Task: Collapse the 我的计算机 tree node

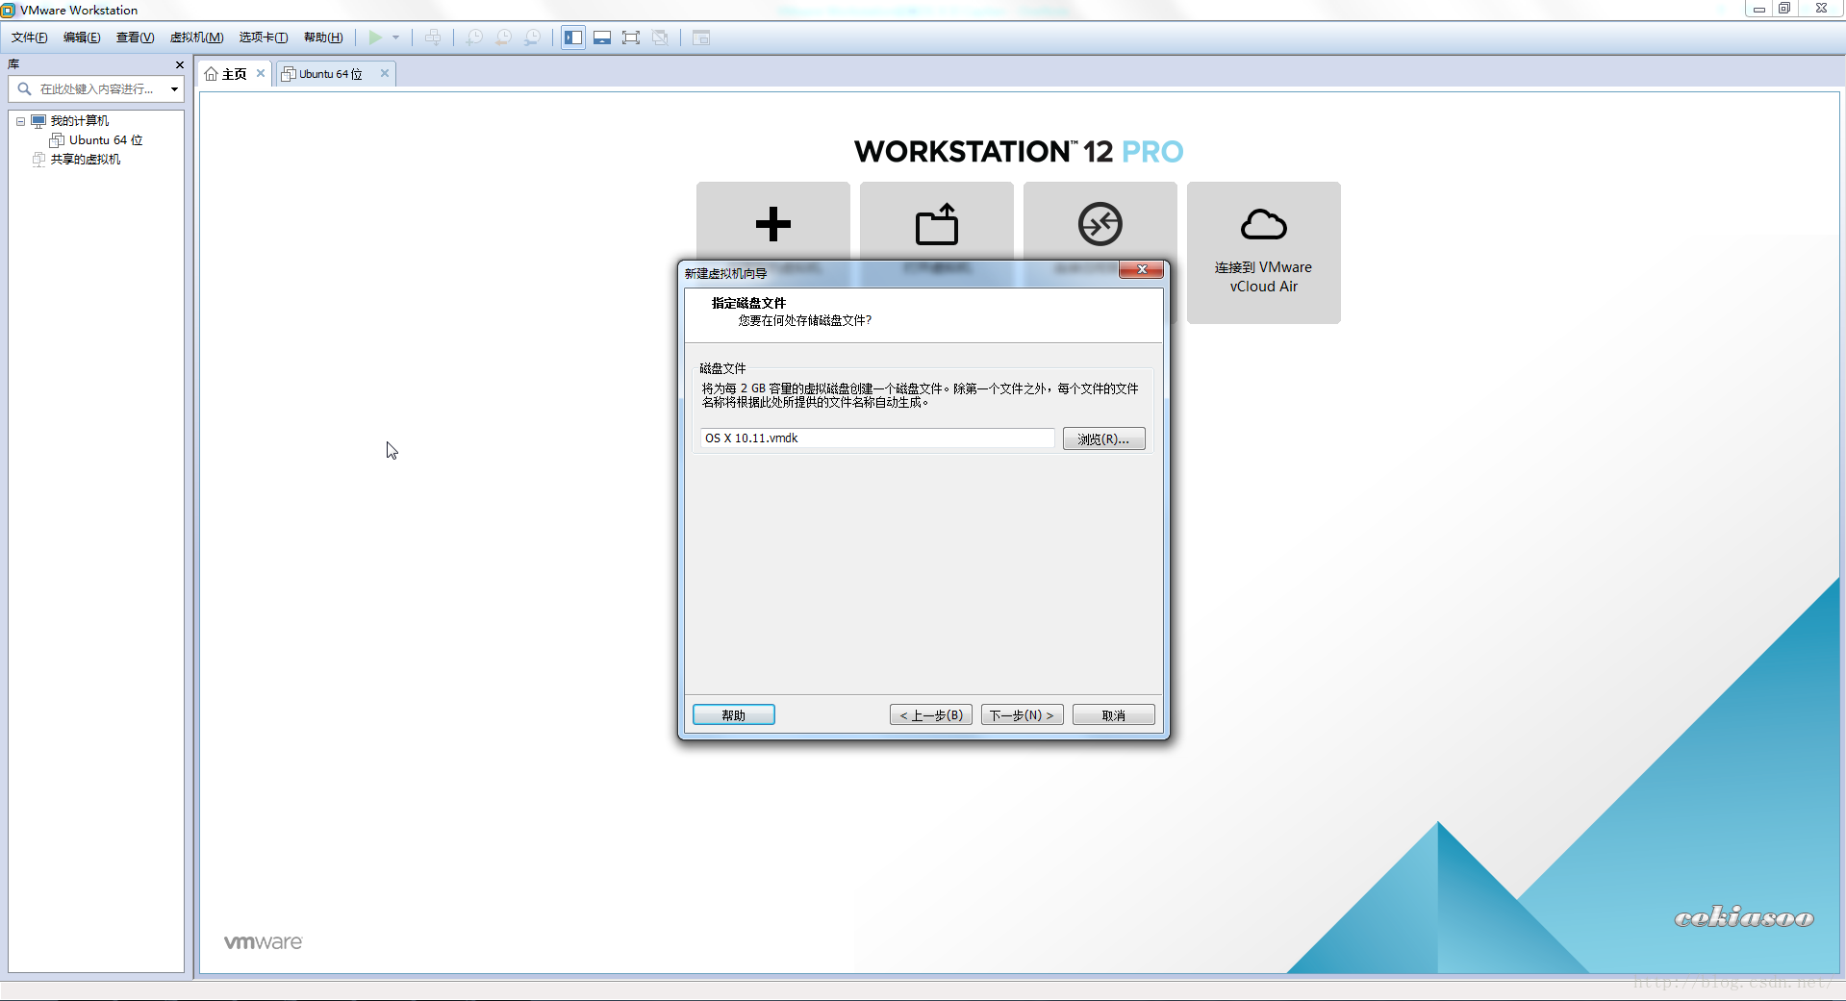Action: point(20,121)
